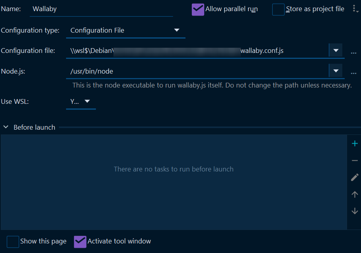This screenshot has width=361, height=253.
Task: Add a new Before launch task
Action: (354, 143)
